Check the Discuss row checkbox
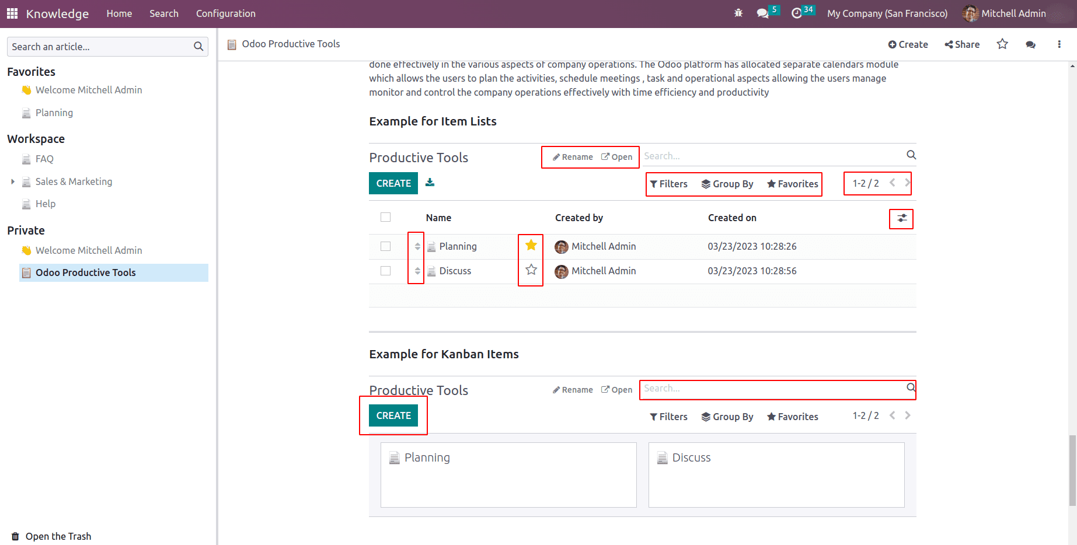The image size is (1077, 545). pyautogui.click(x=385, y=271)
